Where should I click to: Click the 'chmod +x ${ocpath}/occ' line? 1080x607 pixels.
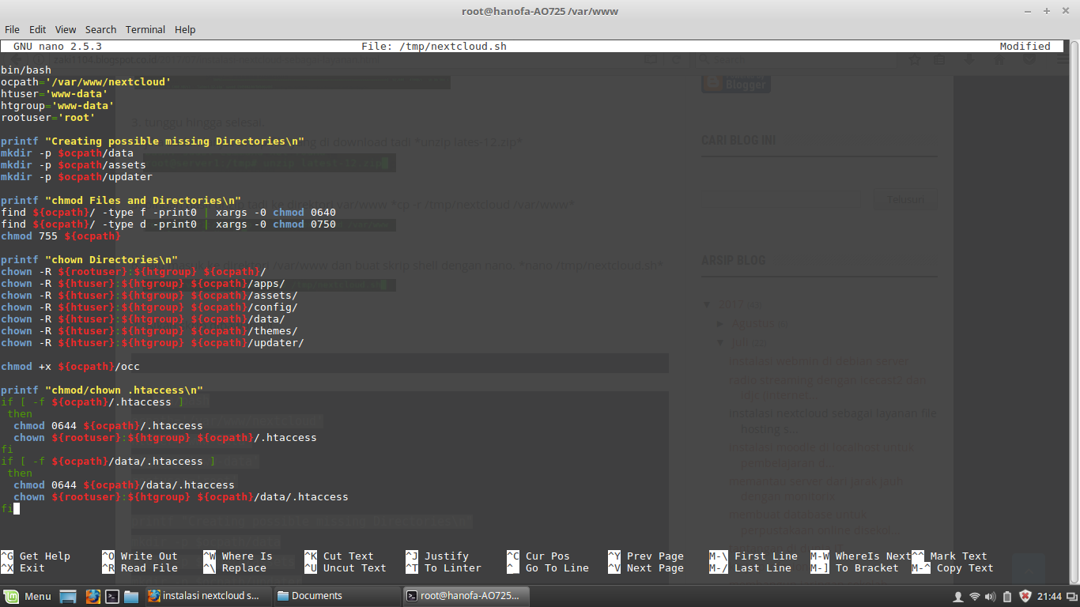point(70,366)
